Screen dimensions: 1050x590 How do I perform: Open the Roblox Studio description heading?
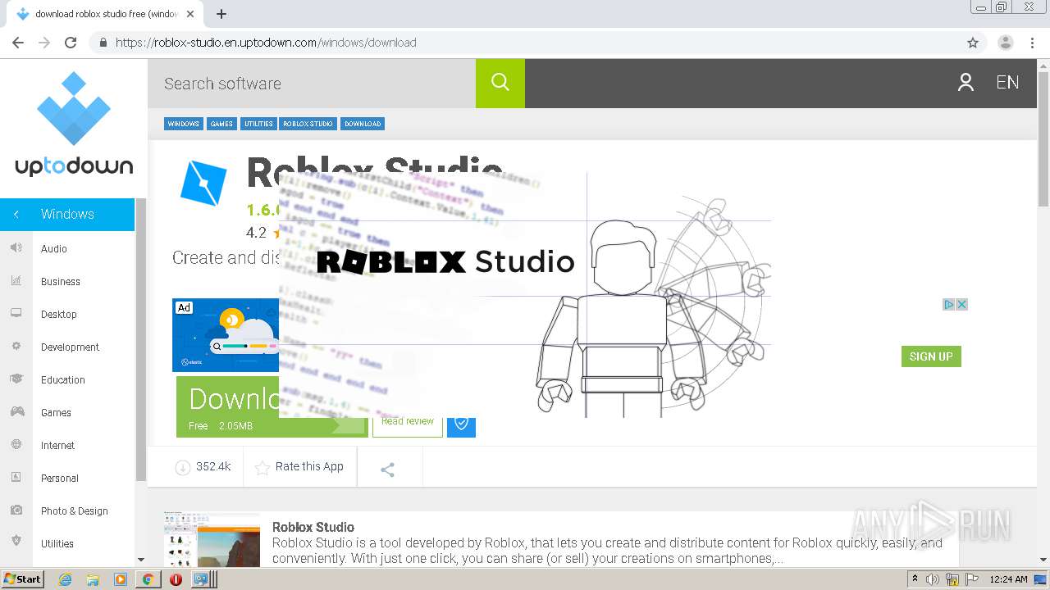313,527
